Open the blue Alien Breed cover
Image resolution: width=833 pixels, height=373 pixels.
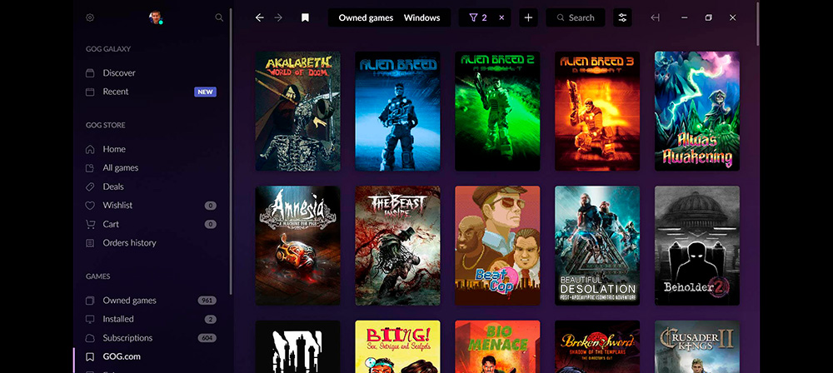tap(398, 111)
